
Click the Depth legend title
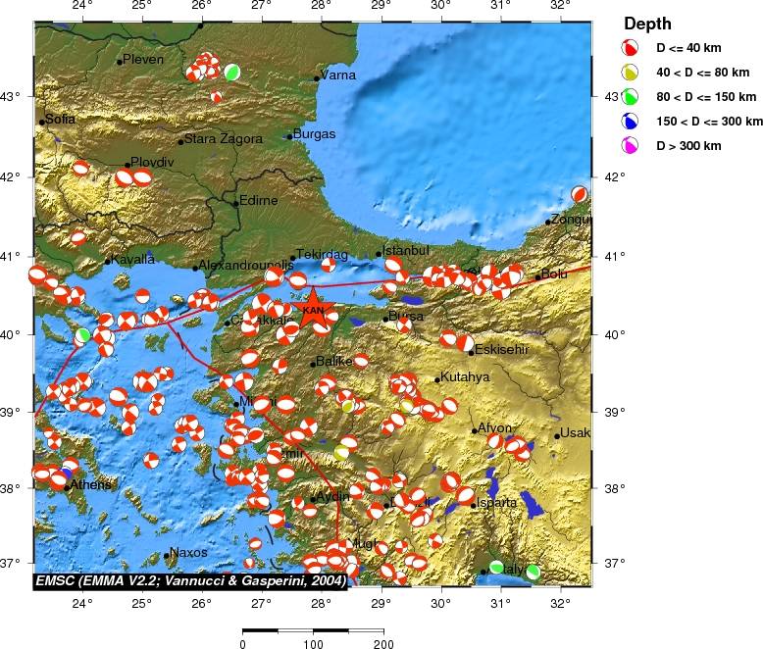(648, 24)
